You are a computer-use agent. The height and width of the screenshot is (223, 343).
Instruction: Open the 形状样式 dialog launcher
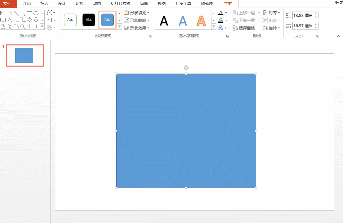[150, 36]
